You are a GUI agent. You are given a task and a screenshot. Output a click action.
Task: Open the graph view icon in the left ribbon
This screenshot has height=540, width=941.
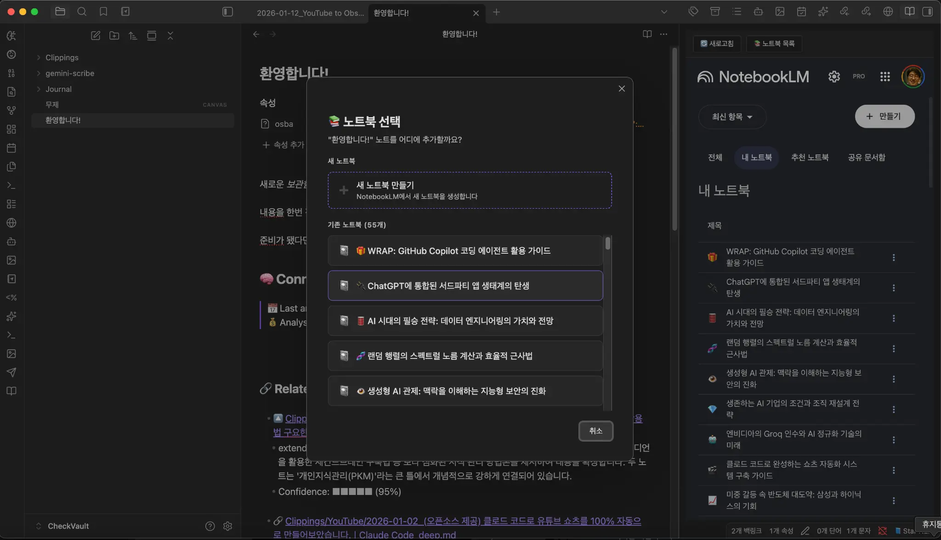[11, 110]
